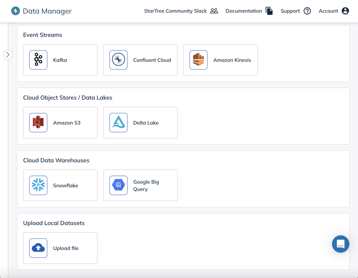Click the Upload file cloud icon
Viewport: 358px width, 278px height.
[38, 248]
